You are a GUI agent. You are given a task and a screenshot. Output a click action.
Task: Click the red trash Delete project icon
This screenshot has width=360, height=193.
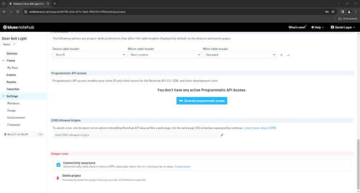pos(58,178)
